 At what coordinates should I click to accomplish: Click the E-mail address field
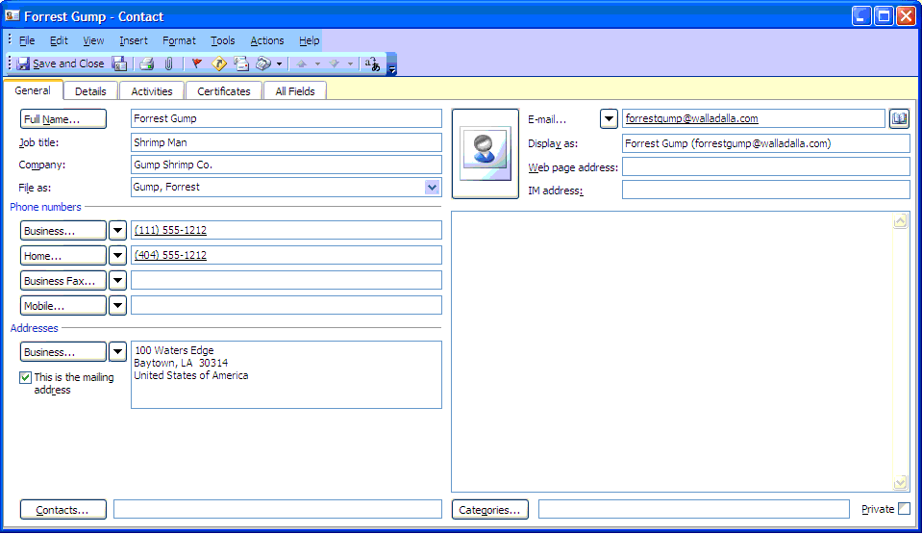(754, 118)
